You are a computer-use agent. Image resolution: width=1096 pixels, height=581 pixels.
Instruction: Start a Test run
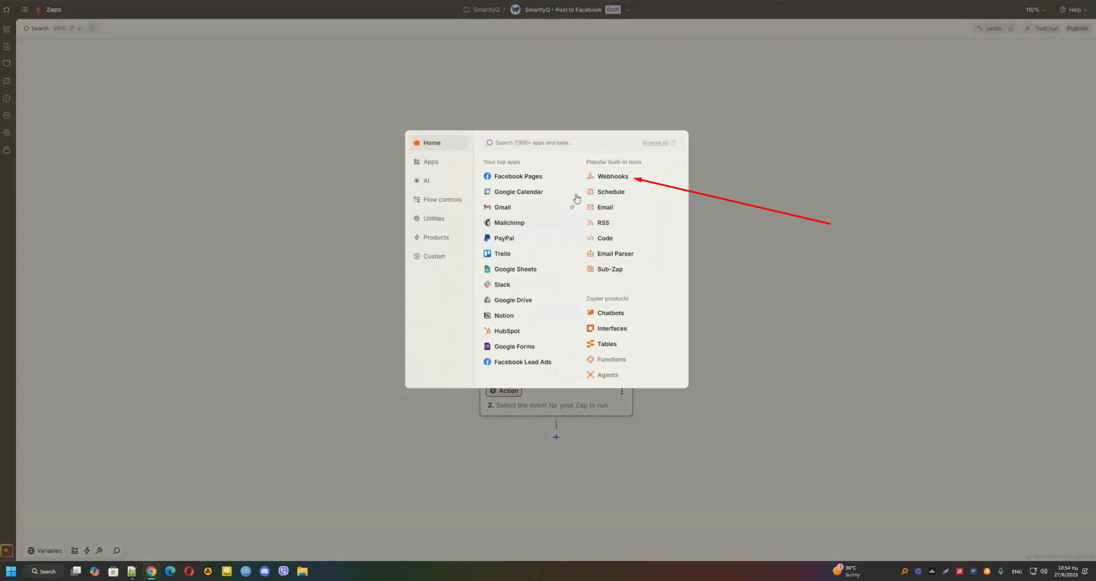coord(1042,29)
